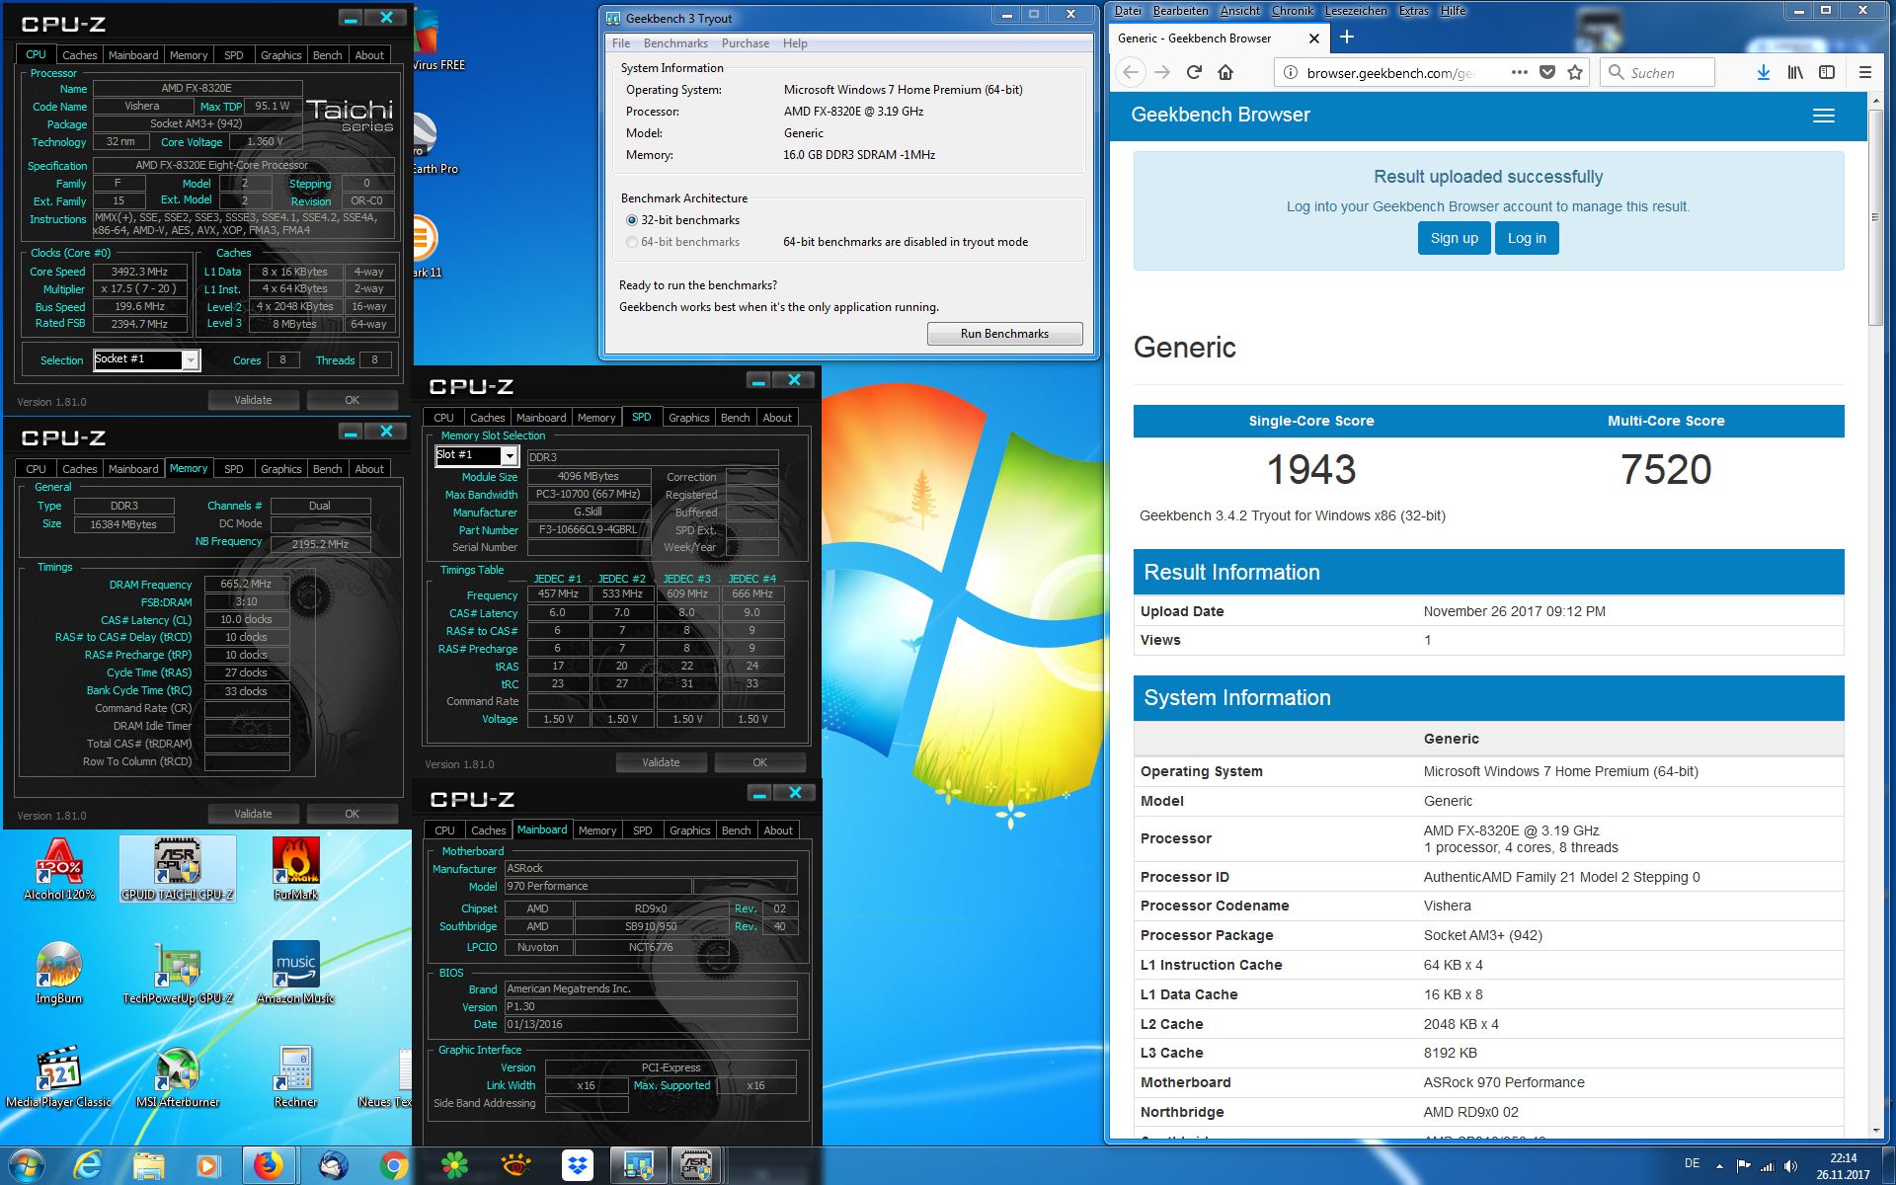Select the MSI Afterburner desktop icon
This screenshot has height=1185, width=1896.
178,1076
